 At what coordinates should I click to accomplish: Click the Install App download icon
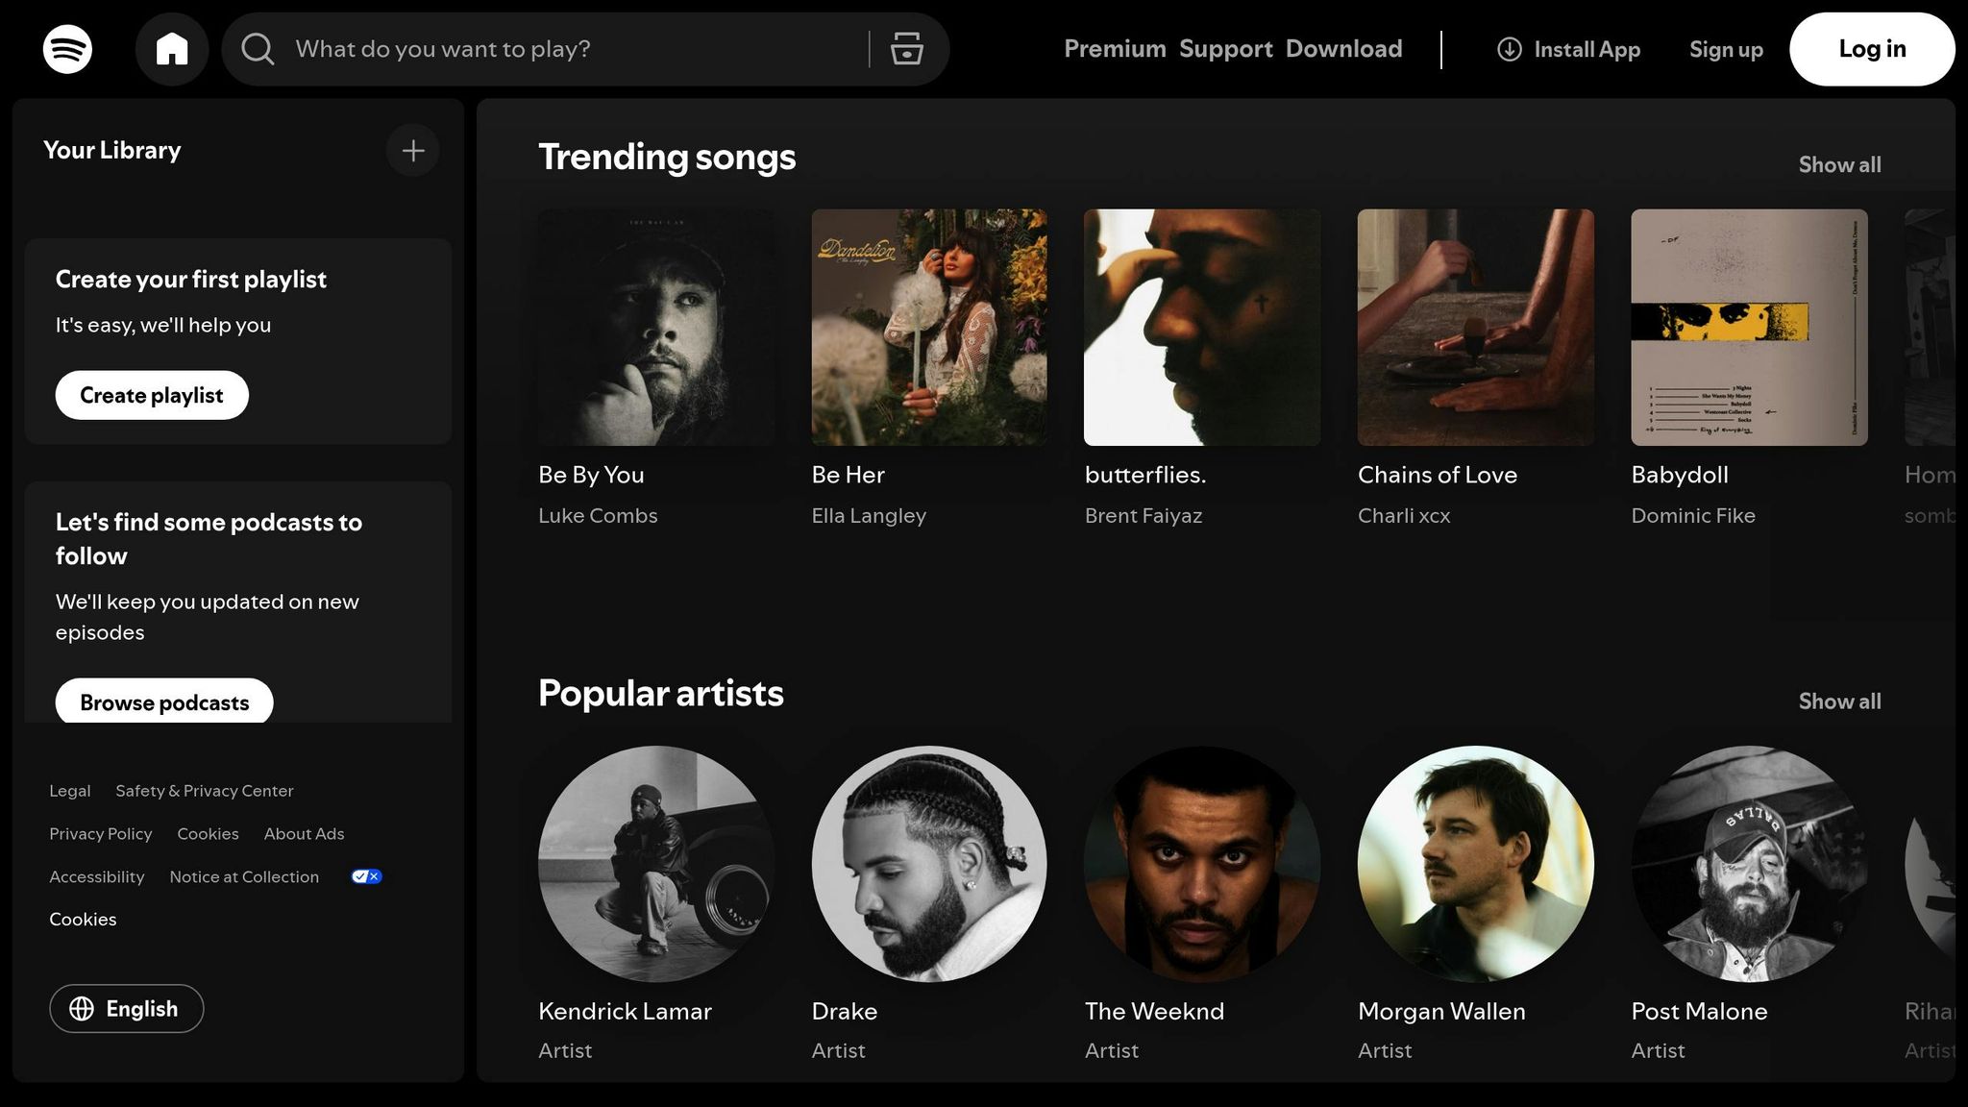click(1510, 49)
